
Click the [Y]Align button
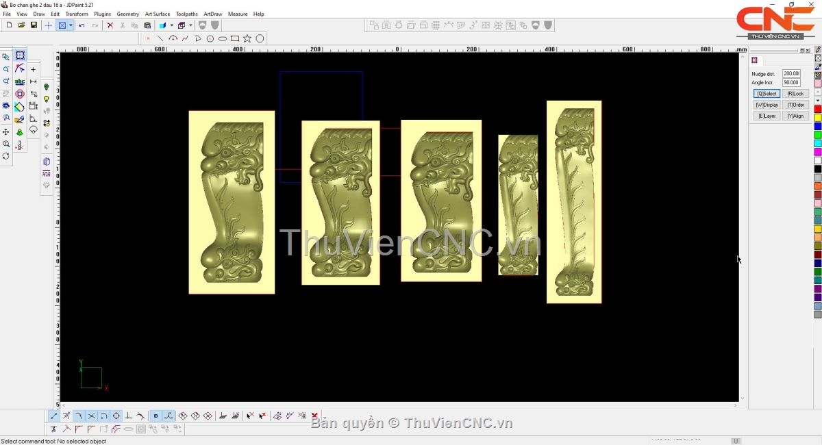[795, 116]
